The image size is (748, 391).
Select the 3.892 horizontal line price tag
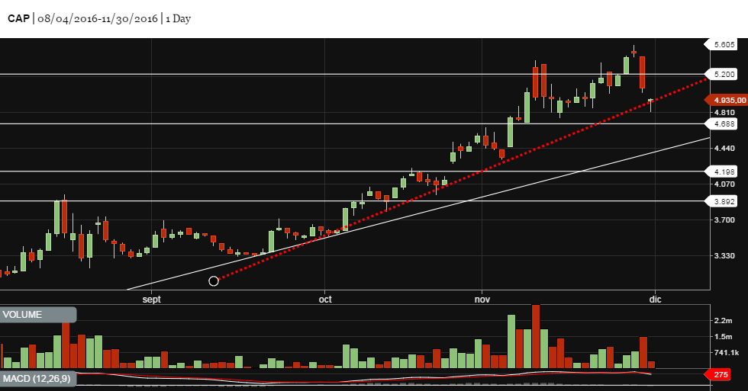point(721,201)
